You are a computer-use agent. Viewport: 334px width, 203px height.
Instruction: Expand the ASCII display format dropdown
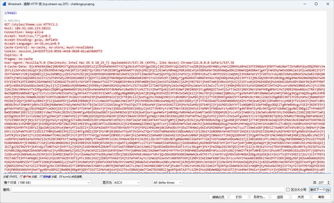[x=127, y=182]
